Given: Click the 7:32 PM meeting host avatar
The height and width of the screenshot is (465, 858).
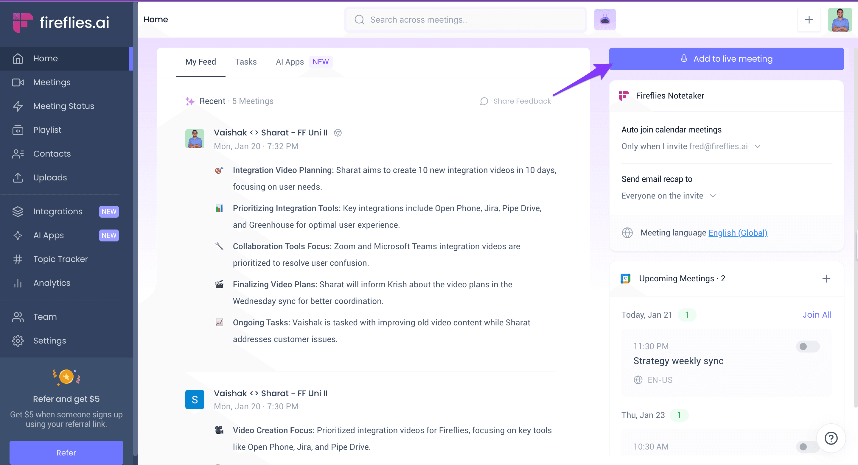Looking at the screenshot, I should click(x=195, y=138).
